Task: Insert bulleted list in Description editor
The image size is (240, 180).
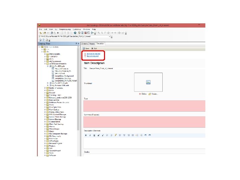Action: click(107, 135)
